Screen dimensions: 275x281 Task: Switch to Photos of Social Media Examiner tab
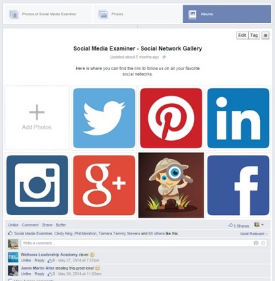click(x=48, y=14)
